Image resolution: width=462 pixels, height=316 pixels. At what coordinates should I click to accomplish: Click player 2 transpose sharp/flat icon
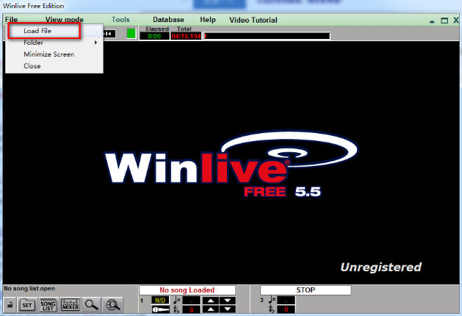pyautogui.click(x=271, y=309)
